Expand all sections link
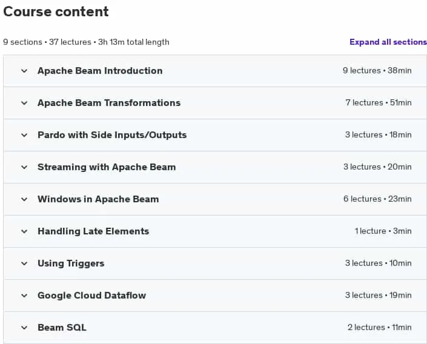Viewport: 427px width, 344px height. pyautogui.click(x=388, y=42)
